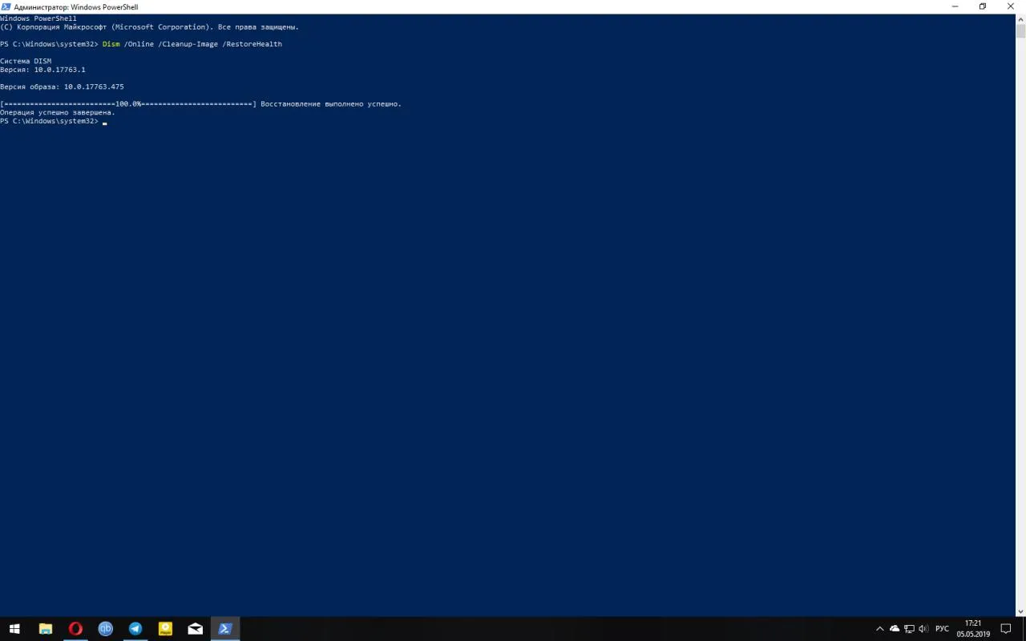This screenshot has width=1026, height=641.
Task: Click the scroll-up arrow of console scrollbar
Action: [1020, 19]
